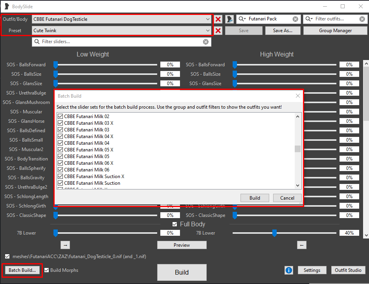The image size is (369, 284).
Task: Uncheck CBBE Futanari Milk 03 X
Action: point(60,123)
